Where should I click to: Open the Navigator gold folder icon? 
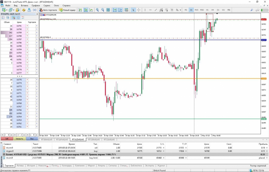coord(24,10)
